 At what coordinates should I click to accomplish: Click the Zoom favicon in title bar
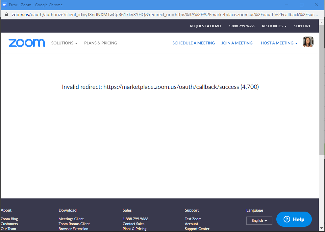point(5,5)
